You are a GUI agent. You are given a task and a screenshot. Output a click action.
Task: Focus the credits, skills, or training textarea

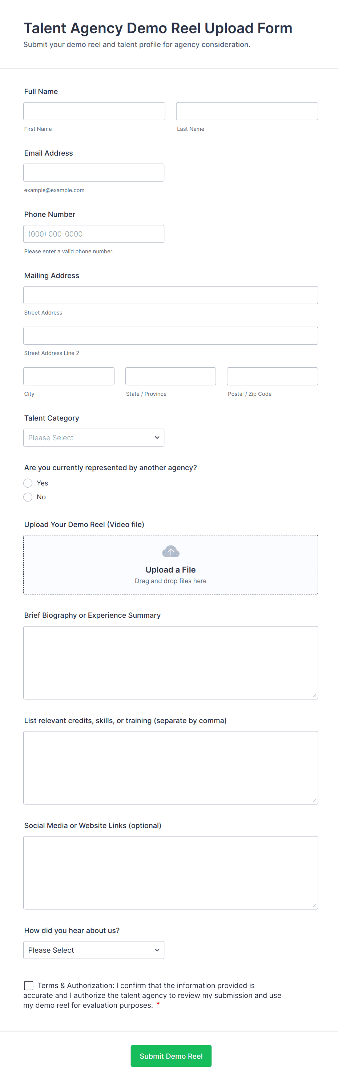pos(170,768)
